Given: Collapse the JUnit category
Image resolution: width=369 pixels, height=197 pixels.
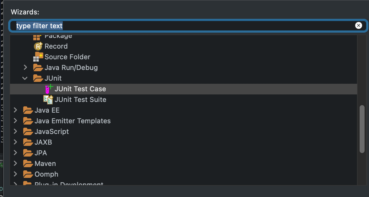Looking at the screenshot, I should click(25, 78).
